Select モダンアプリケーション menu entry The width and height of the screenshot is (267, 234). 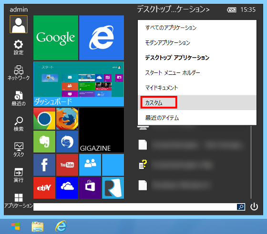pyautogui.click(x=197, y=42)
